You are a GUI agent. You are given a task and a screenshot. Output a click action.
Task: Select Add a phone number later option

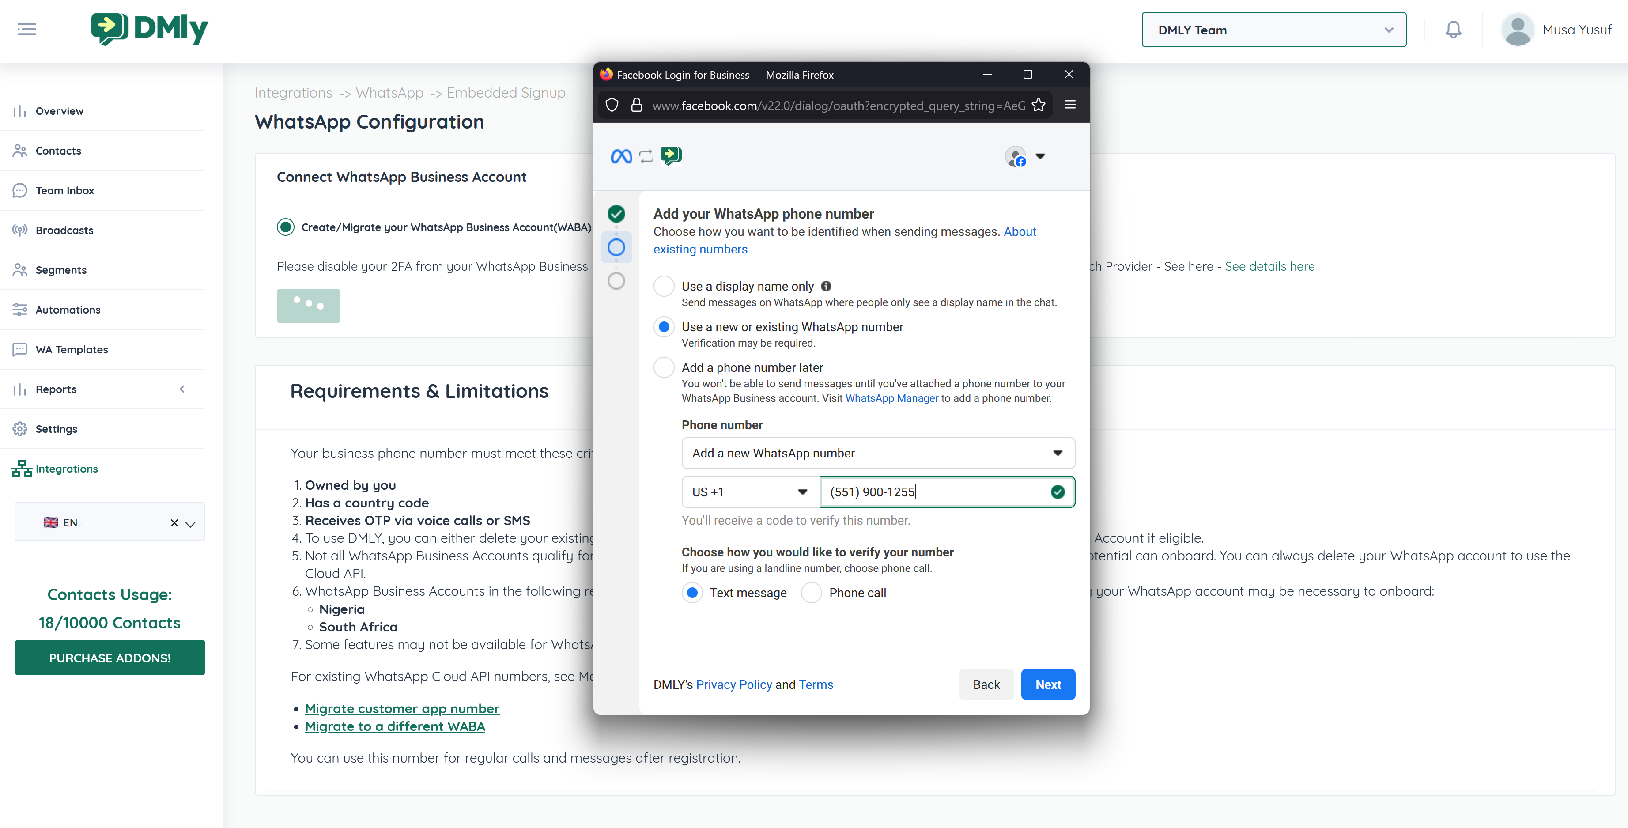pos(664,367)
